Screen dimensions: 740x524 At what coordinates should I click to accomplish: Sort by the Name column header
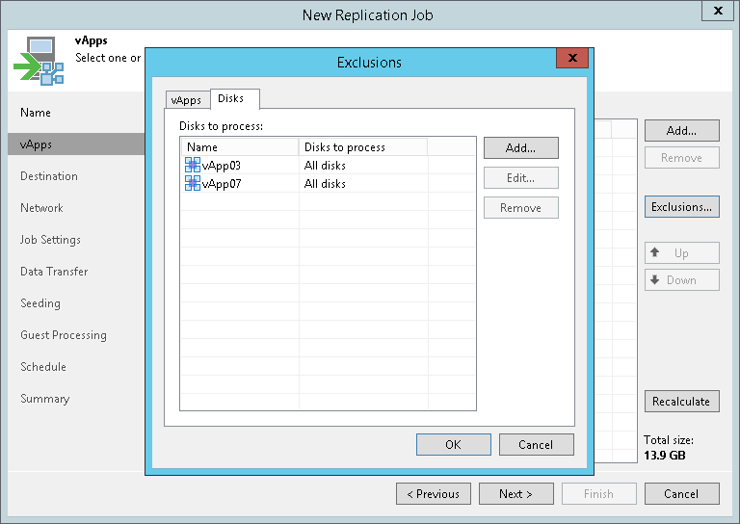pos(240,147)
